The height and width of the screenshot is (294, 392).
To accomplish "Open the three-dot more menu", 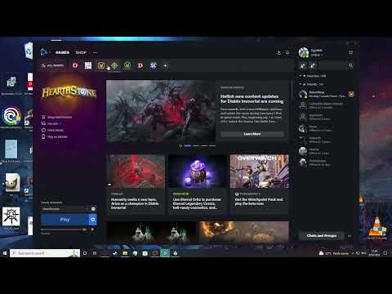I will tap(95, 52).
